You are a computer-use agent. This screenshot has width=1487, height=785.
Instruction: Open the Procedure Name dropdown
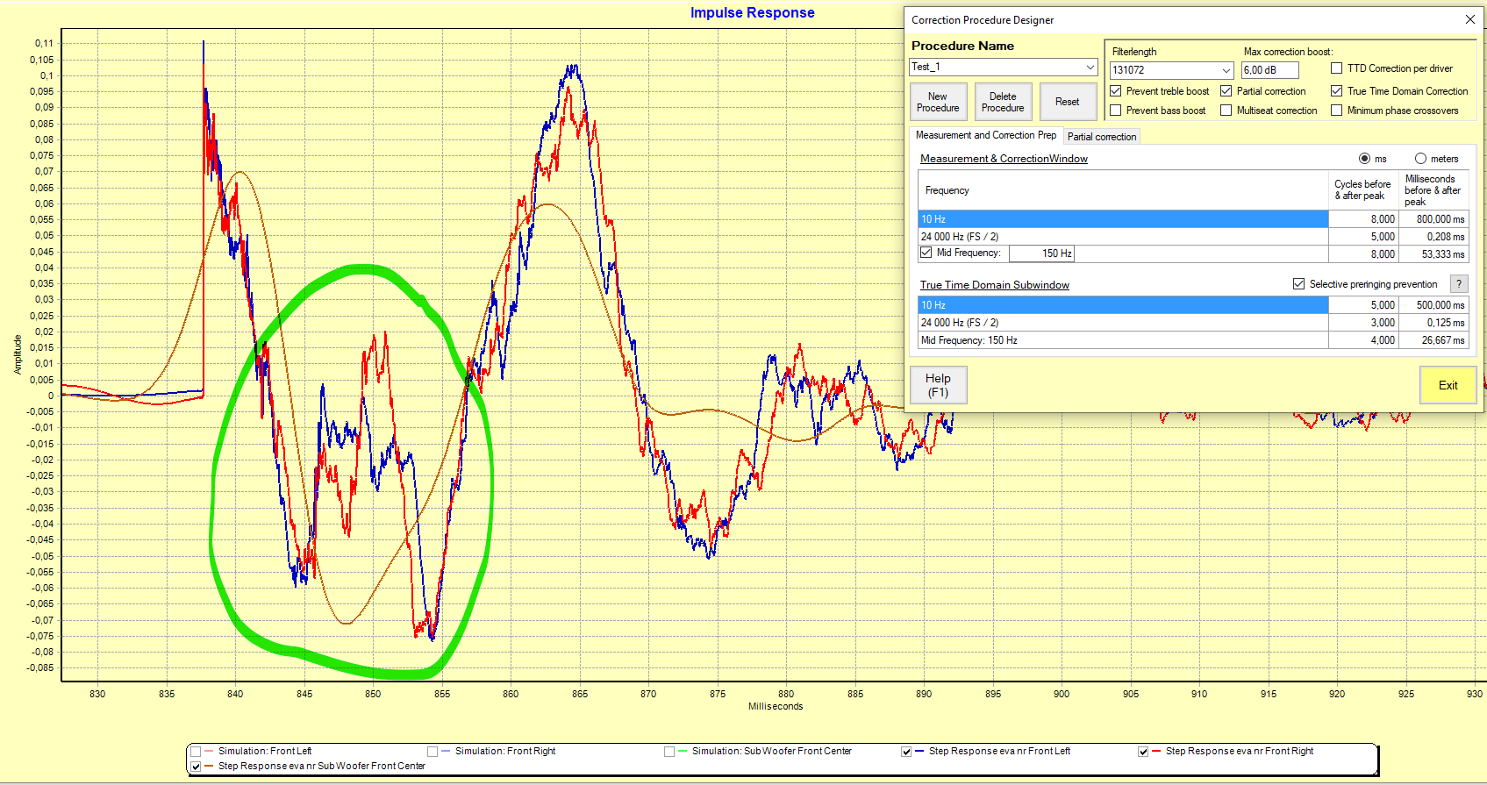(x=1090, y=68)
